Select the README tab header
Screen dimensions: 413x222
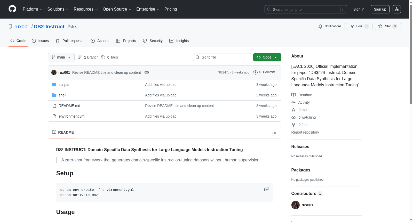click(63, 132)
